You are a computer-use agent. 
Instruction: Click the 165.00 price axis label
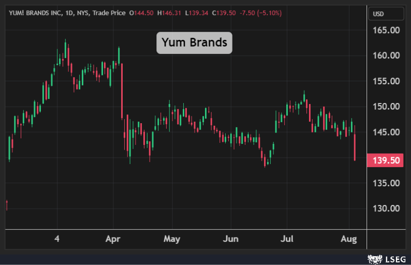[x=386, y=30]
